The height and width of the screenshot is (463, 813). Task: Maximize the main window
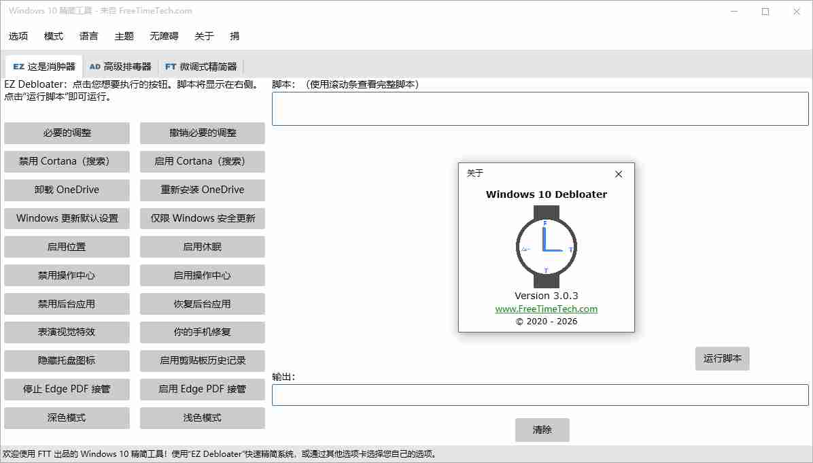[765, 12]
